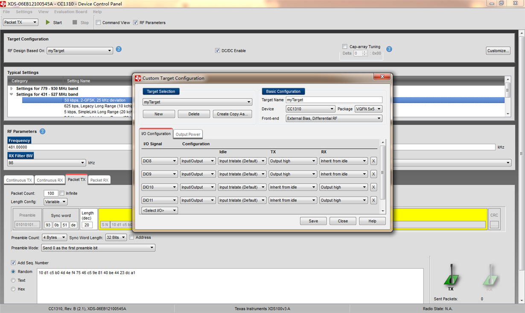Open the RF Design Based On dropdown

pyautogui.click(x=80, y=51)
